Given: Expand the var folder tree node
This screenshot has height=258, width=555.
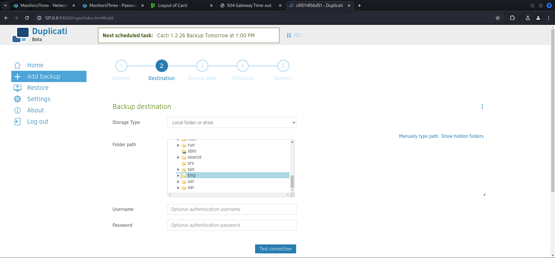Looking at the screenshot, I should coord(178,188).
